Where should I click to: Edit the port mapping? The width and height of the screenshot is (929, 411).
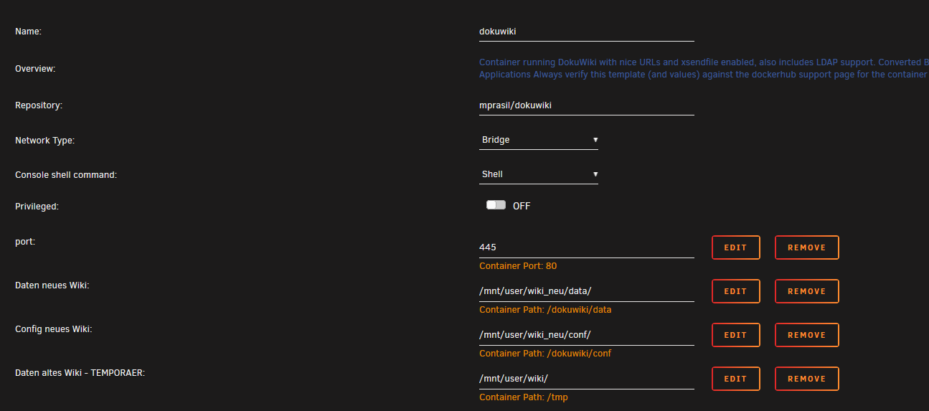(x=735, y=247)
